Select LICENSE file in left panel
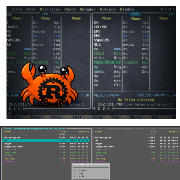The width and height of the screenshot is (180, 180). [x=46, y=155]
